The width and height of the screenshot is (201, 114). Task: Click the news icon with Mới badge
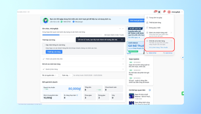click(155, 12)
